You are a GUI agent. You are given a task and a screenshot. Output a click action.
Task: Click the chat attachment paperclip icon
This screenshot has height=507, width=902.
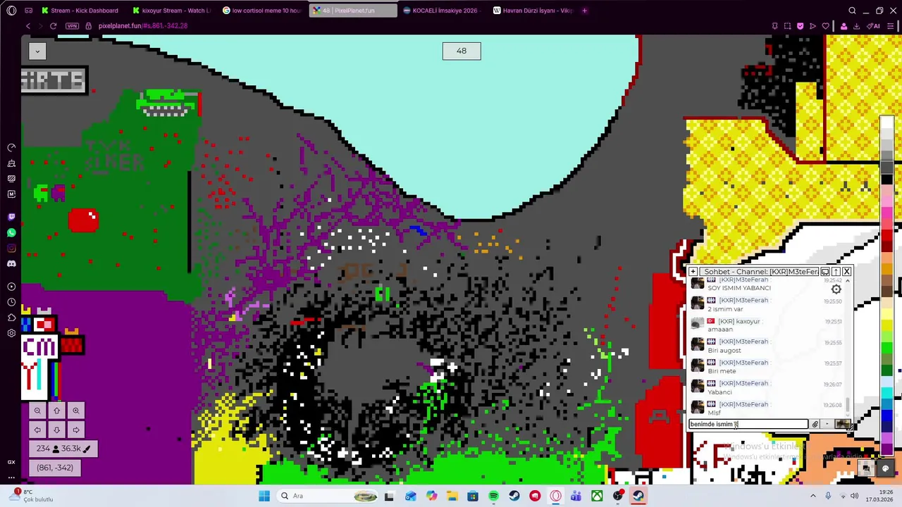pyautogui.click(x=815, y=424)
